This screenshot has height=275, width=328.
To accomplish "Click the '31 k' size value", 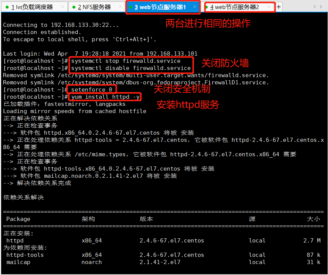I will tap(314, 262).
